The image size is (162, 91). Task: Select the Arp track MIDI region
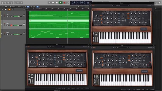[59, 15]
